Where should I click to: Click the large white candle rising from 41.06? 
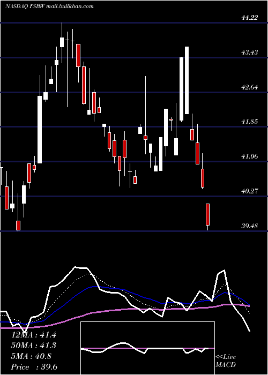(40, 130)
